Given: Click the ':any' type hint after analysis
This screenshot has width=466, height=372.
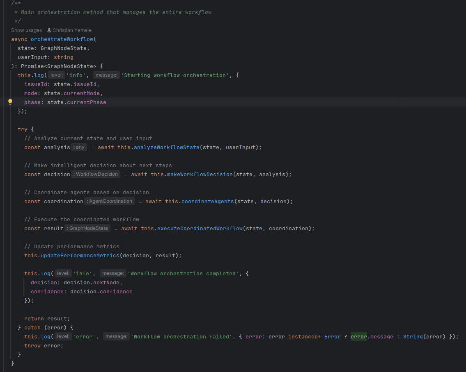Looking at the screenshot, I should pos(79,147).
